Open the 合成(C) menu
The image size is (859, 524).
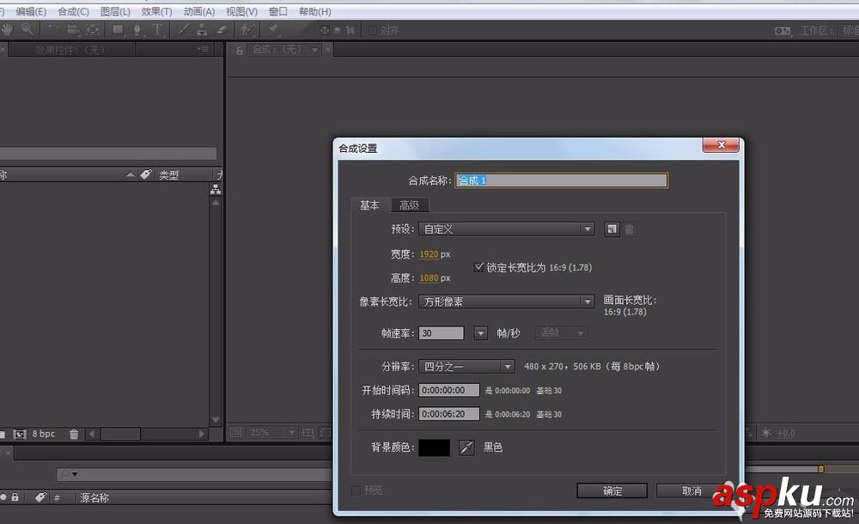click(73, 11)
